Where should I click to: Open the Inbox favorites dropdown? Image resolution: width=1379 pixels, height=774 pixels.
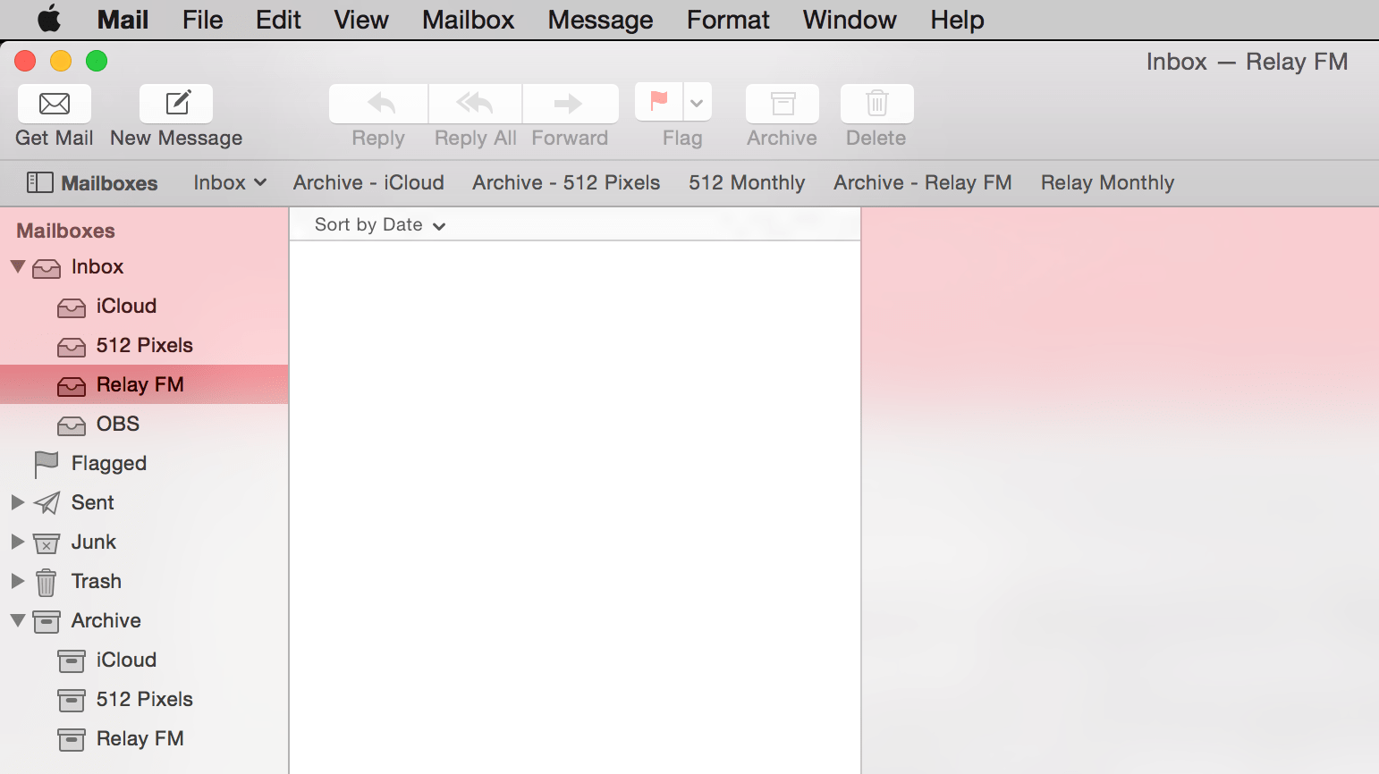230,183
